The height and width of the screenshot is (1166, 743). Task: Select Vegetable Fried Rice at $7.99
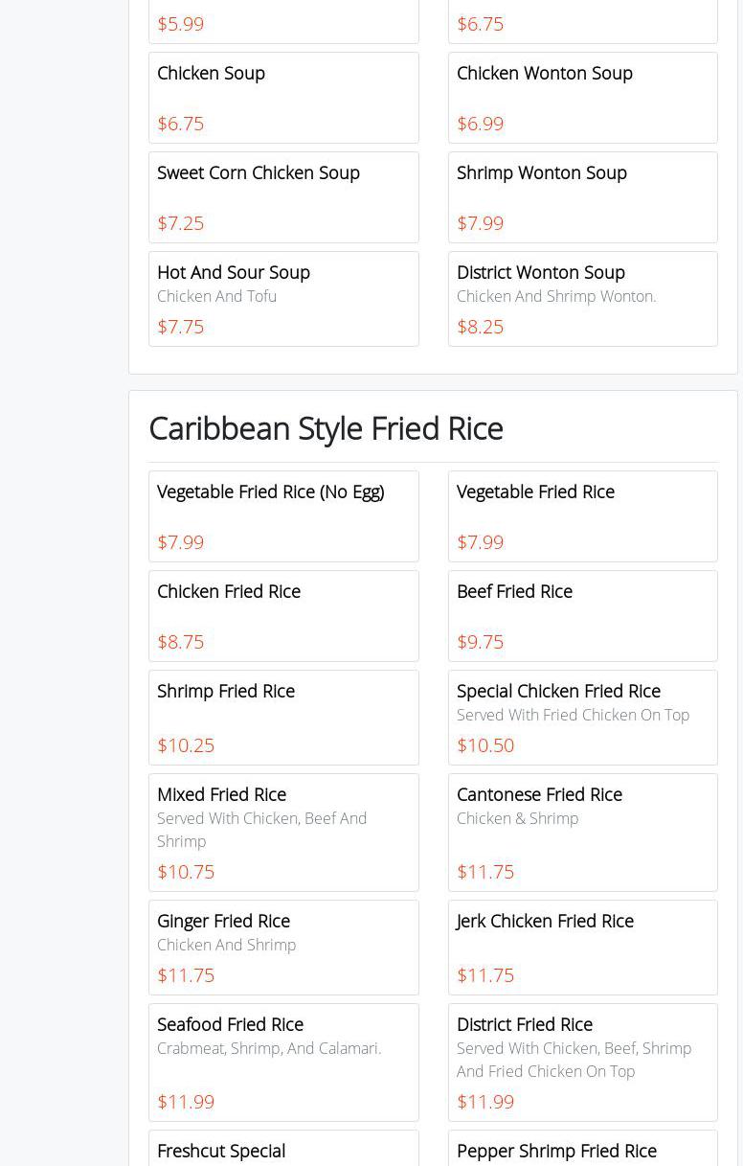(x=582, y=516)
